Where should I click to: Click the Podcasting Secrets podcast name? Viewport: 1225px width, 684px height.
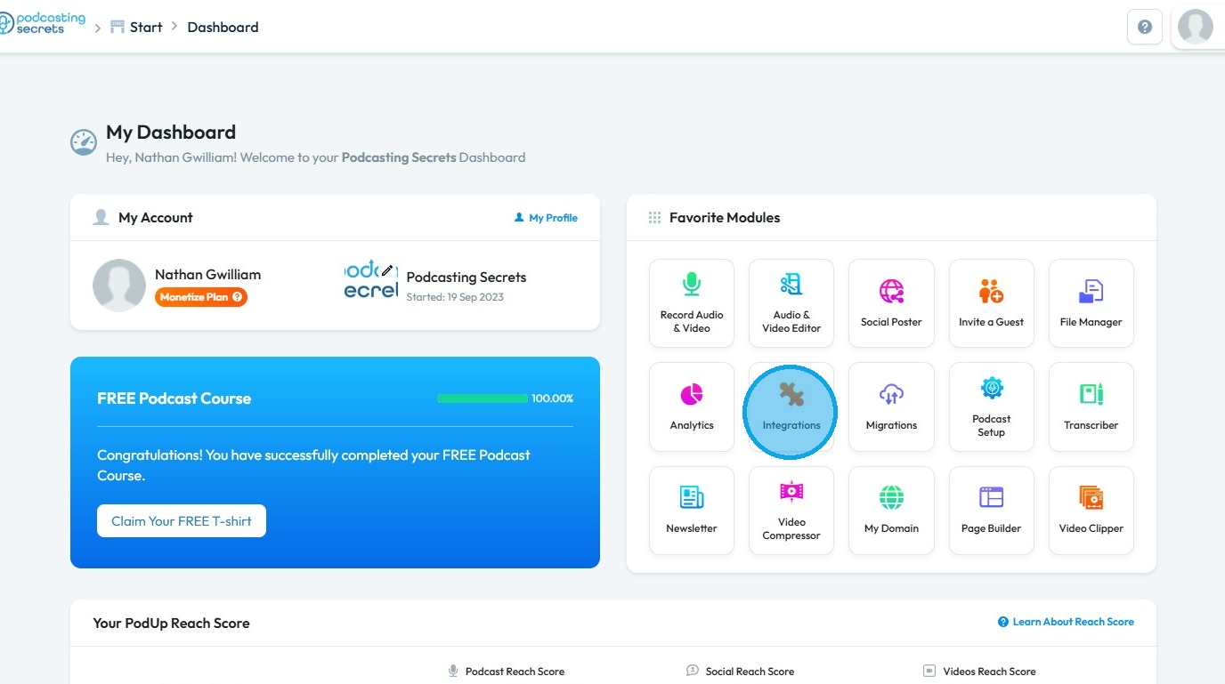point(466,278)
